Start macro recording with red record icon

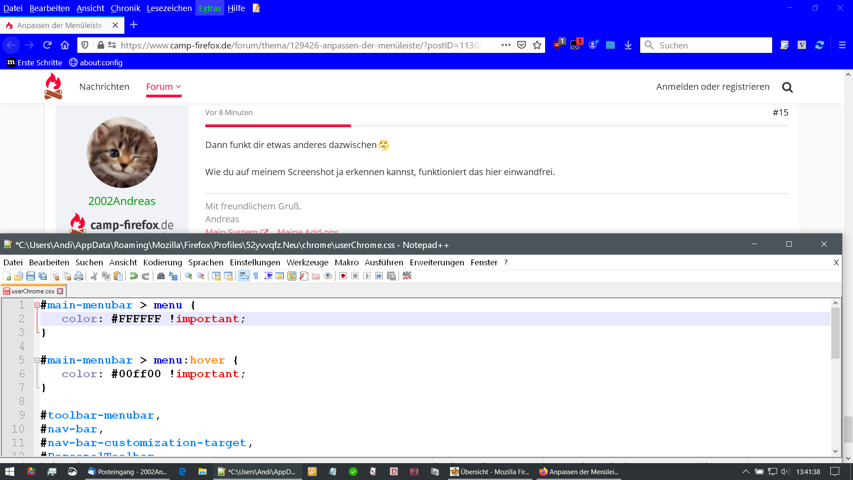(x=343, y=276)
